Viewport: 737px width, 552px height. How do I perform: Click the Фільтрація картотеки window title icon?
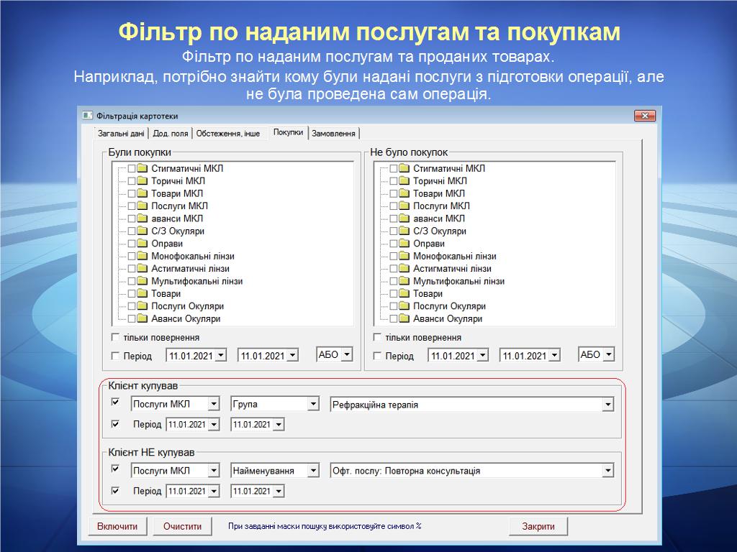coord(87,116)
